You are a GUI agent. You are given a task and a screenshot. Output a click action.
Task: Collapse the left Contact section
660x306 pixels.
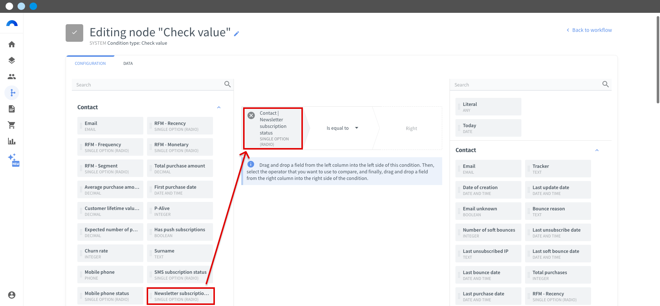219,107
